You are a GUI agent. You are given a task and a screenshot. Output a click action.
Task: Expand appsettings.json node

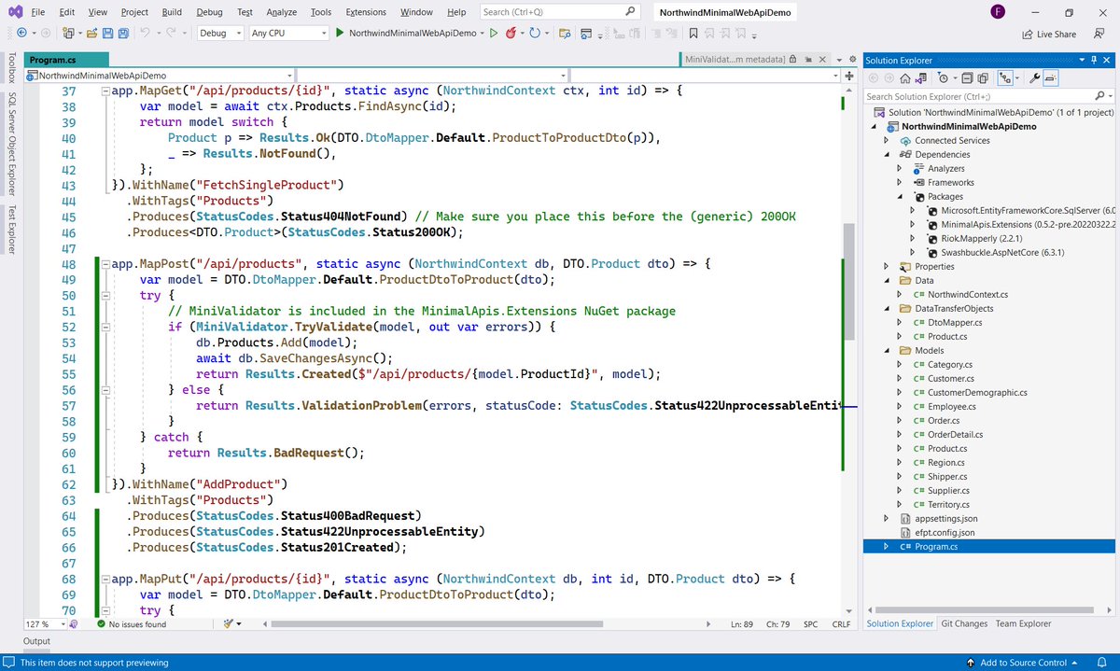887,519
